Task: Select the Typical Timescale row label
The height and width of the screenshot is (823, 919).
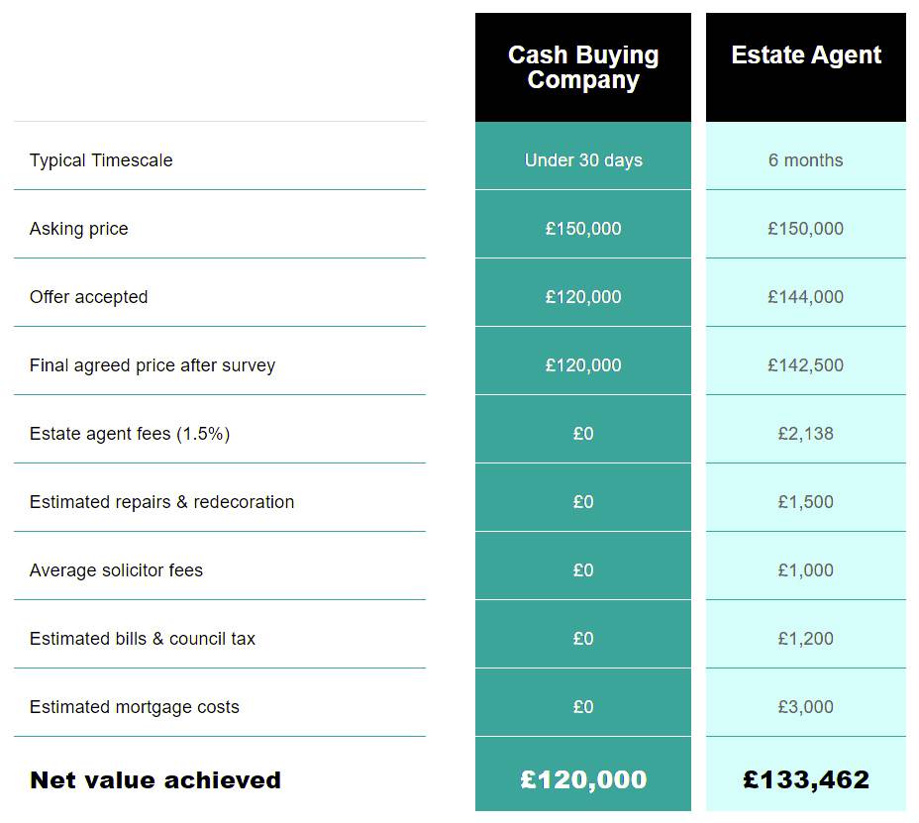Action: click(101, 160)
